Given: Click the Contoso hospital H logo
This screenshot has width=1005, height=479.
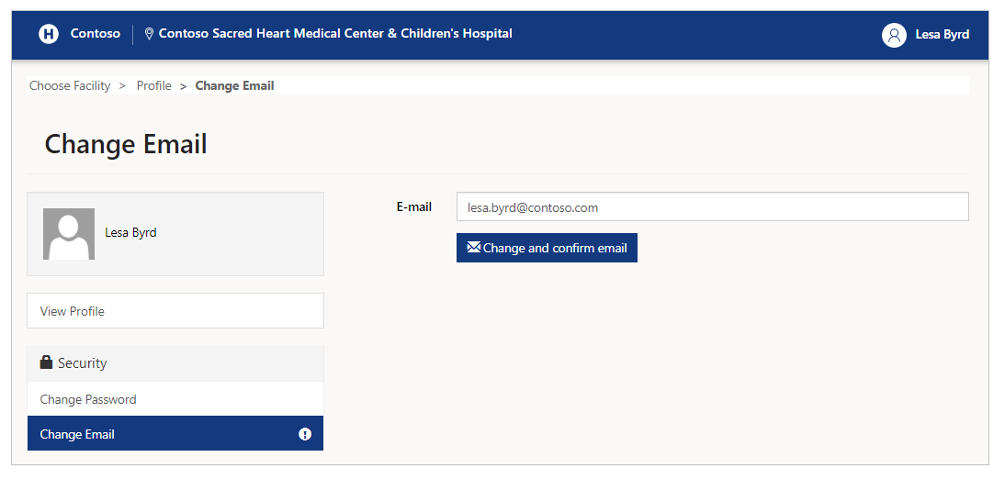Looking at the screenshot, I should pyautogui.click(x=49, y=34).
